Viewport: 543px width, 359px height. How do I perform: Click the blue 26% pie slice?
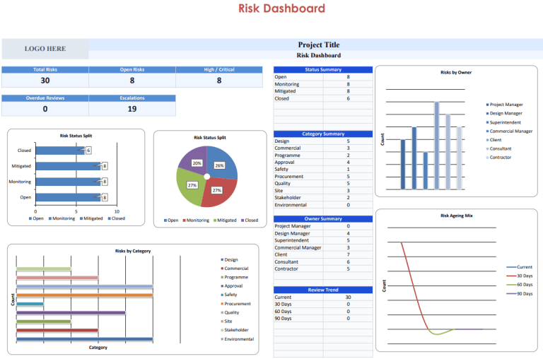[221, 160]
